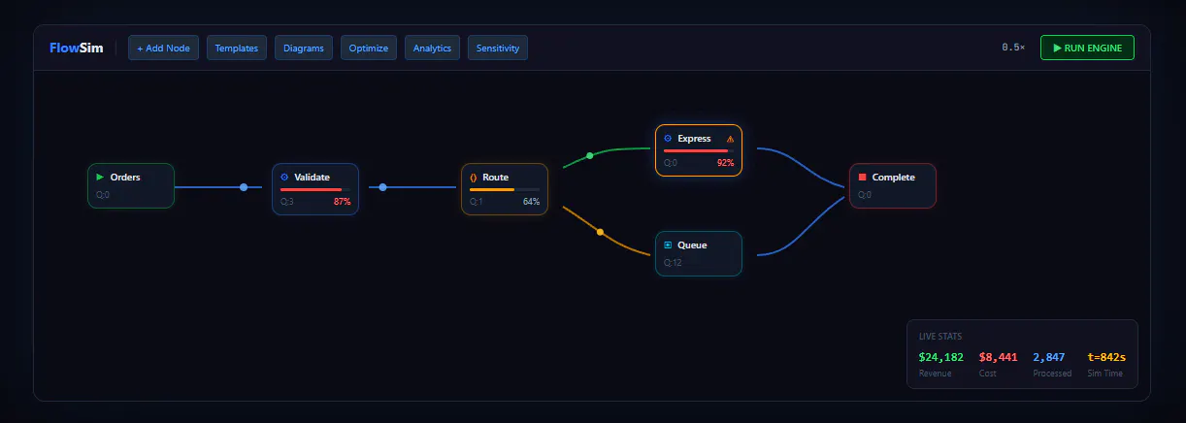
Task: Click the green token on Route-to-Express edge
Action: point(589,155)
